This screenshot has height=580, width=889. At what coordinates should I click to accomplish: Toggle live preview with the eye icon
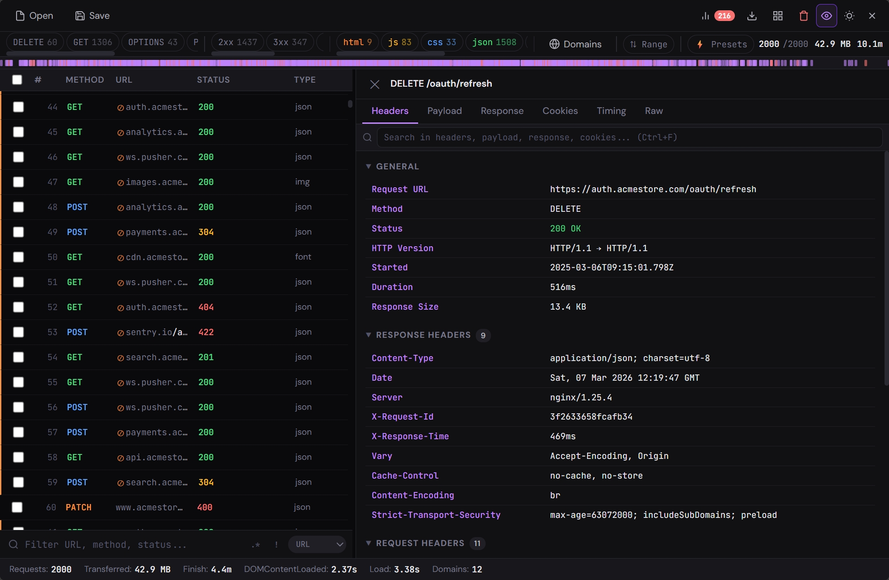click(826, 16)
